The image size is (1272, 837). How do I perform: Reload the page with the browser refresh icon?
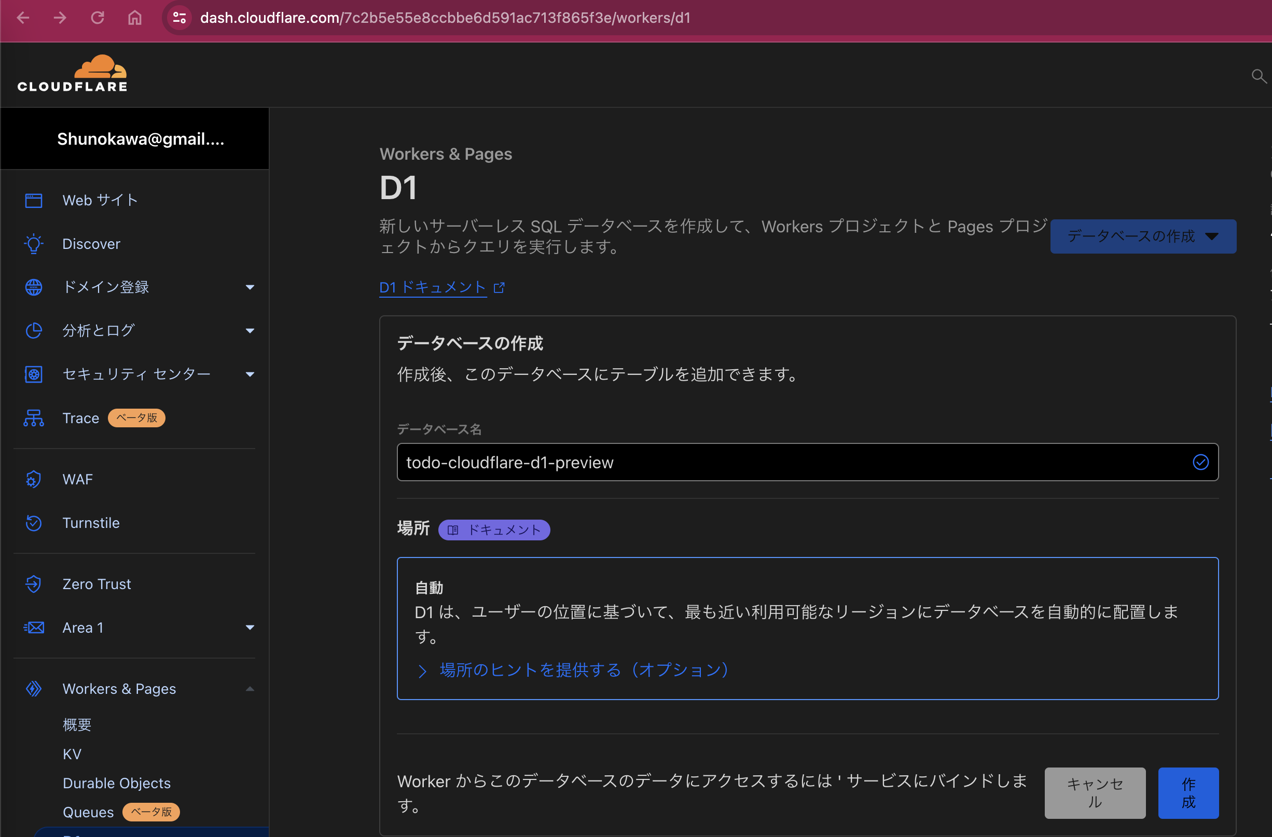[x=98, y=18]
